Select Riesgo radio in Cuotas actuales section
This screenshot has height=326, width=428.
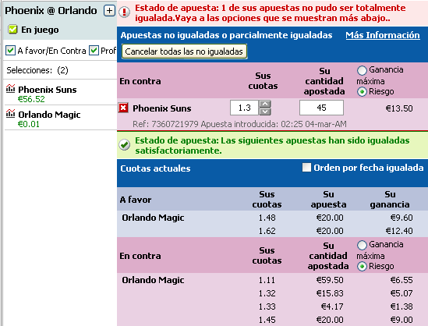[x=362, y=267]
